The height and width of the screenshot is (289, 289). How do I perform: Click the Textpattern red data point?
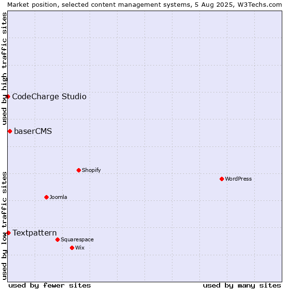click(9, 233)
